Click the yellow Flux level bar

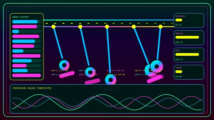(x=187, y=54)
